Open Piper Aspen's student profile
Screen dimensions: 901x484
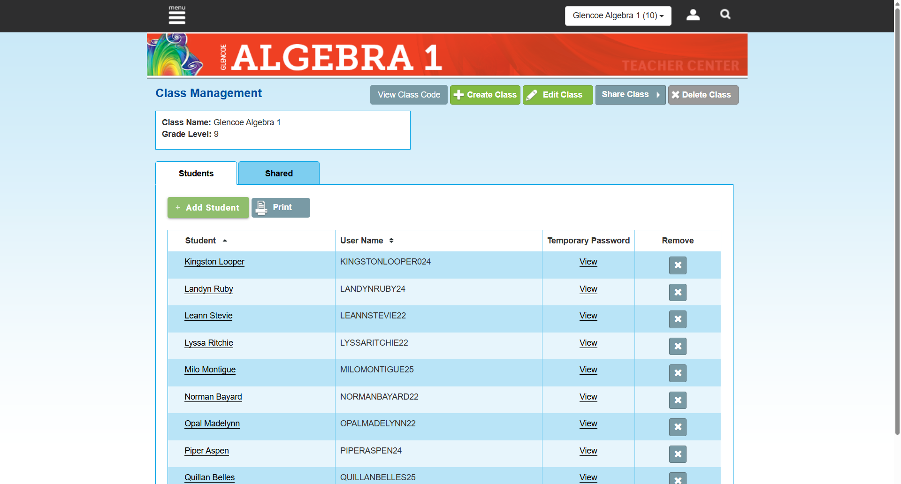coord(206,451)
